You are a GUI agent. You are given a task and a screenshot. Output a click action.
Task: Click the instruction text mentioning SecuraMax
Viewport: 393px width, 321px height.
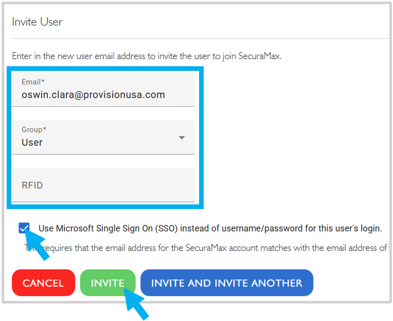click(147, 56)
